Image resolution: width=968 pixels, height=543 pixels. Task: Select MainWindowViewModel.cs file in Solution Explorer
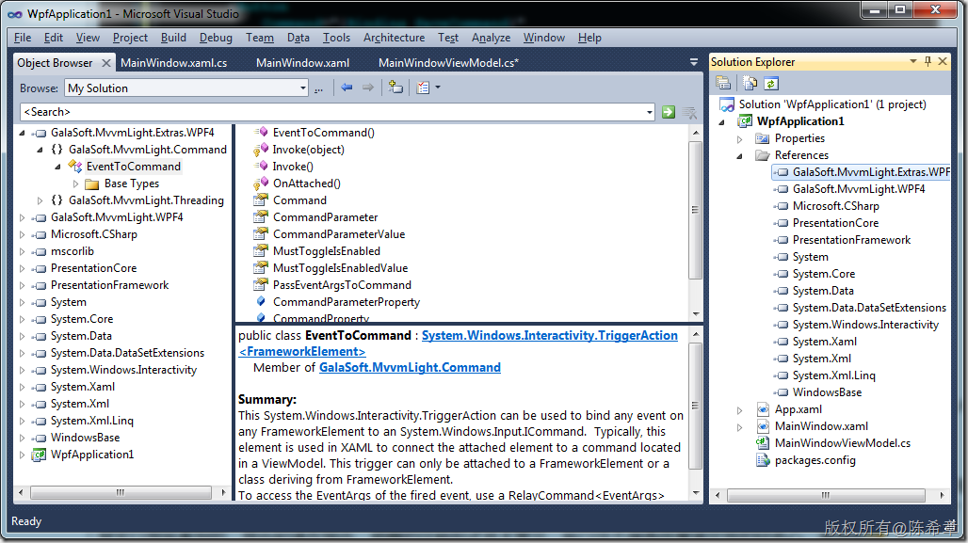pos(842,443)
